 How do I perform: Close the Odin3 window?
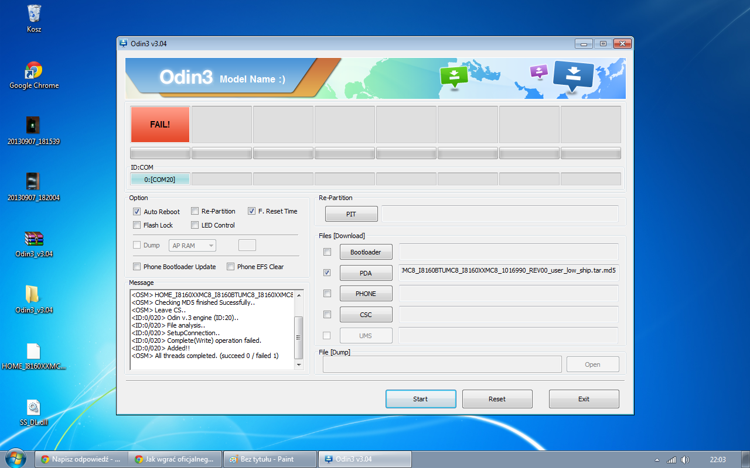(x=622, y=43)
